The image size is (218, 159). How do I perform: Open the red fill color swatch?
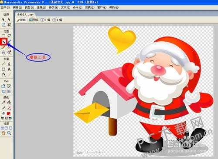click(9, 113)
